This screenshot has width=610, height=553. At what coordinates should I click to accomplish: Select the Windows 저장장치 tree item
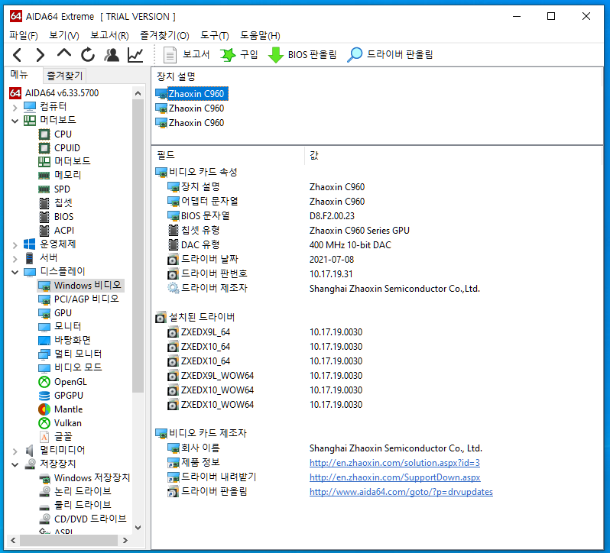(84, 478)
